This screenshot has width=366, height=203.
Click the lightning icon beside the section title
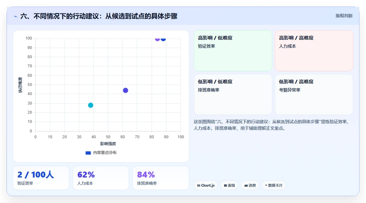click(x=16, y=16)
